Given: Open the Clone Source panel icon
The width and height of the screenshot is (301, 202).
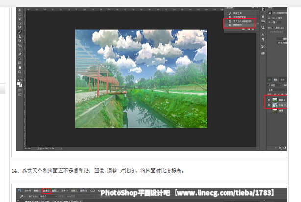Looking at the screenshot, I should [x=263, y=27].
